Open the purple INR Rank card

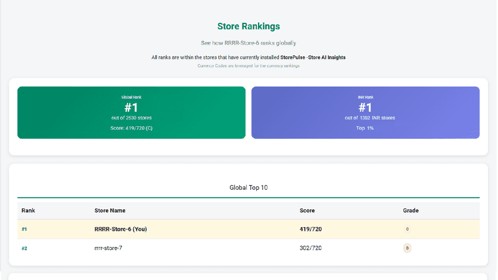(x=366, y=113)
